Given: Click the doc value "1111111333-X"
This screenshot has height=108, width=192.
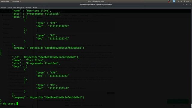Looking at the screenshot, I should coord(59,88).
